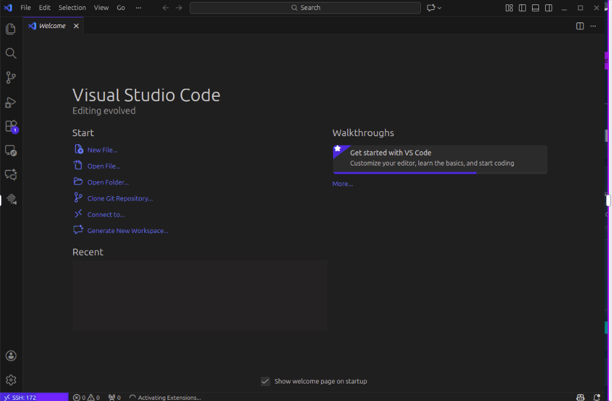This screenshot has height=401, width=612.
Task: Open Remote Explorer in activity bar
Action: [11, 151]
